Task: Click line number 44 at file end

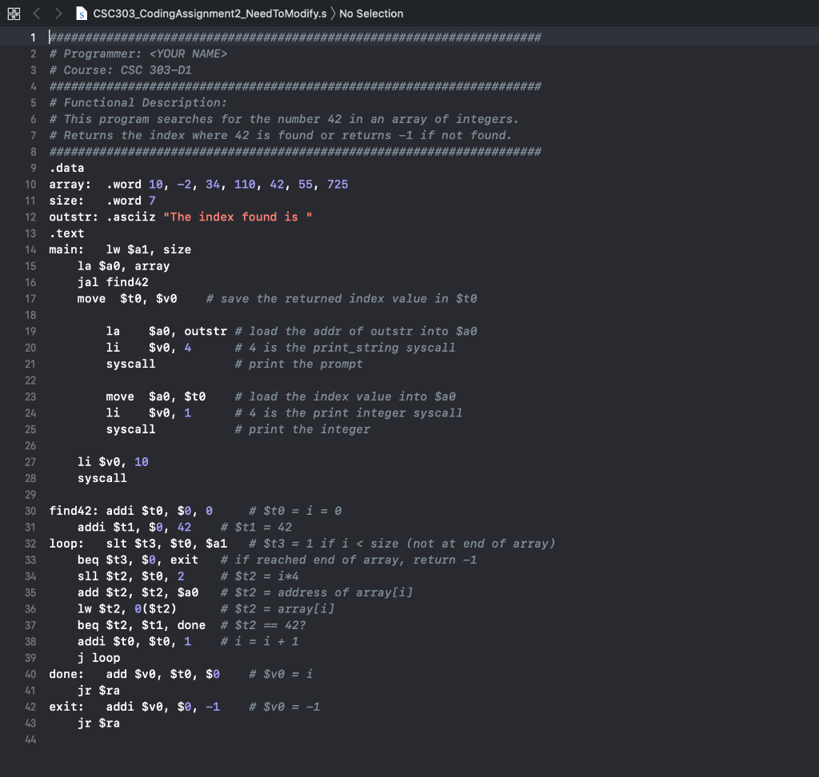Action: tap(30, 739)
